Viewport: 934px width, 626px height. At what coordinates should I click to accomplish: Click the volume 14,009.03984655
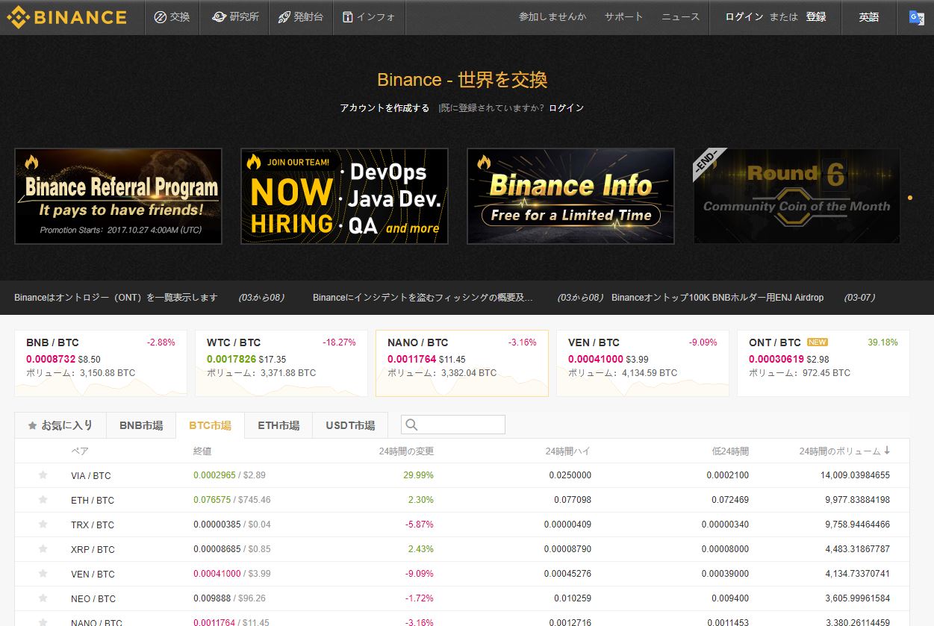[x=855, y=475]
